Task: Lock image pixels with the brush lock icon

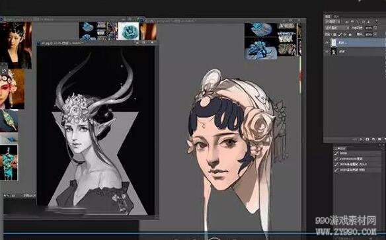Action: pos(340,34)
